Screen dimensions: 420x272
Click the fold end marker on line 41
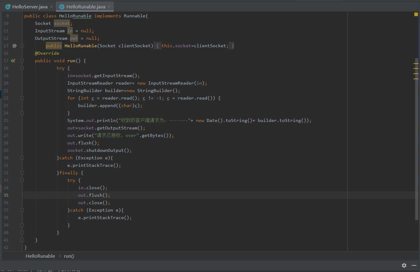(x=22, y=240)
